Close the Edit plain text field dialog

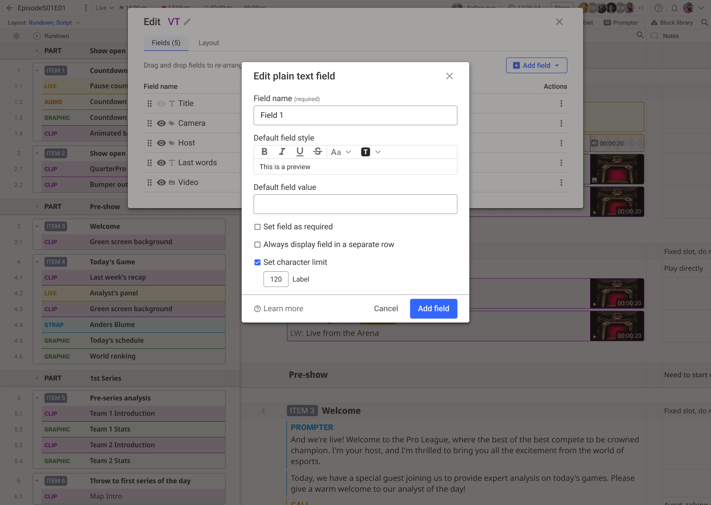449,76
